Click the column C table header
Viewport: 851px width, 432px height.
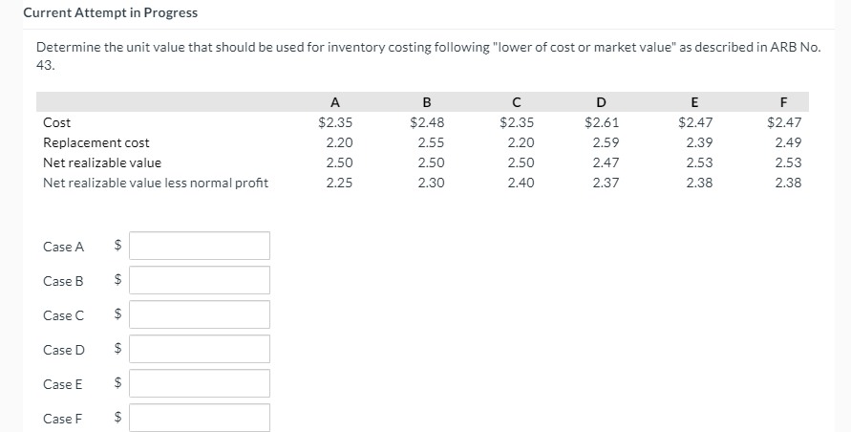point(517,102)
